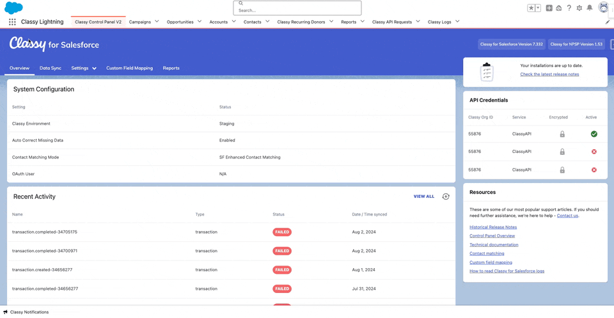The height and width of the screenshot is (318, 614).
Task: Click the lock icon in third credentials row
Action: point(562,170)
